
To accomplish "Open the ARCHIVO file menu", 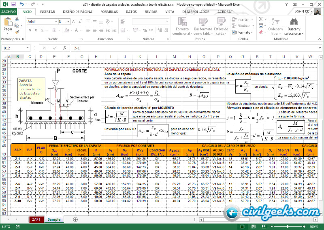I will point(9,12).
